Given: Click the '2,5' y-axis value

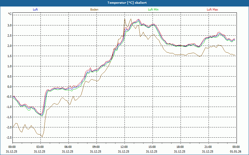Looking at the screenshot, I should coord(10,36).
